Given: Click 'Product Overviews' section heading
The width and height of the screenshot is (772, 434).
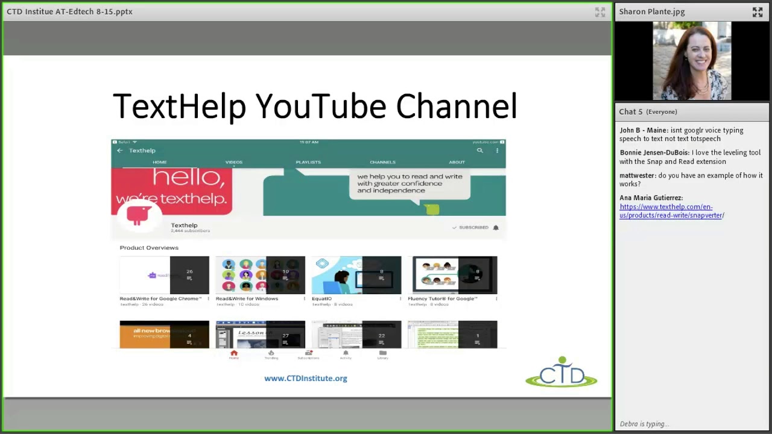Looking at the screenshot, I should [149, 248].
